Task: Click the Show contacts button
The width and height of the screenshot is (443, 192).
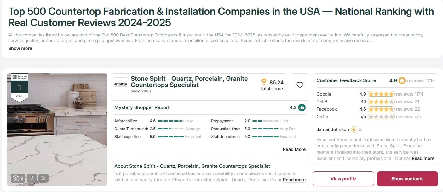Action: (x=407, y=179)
